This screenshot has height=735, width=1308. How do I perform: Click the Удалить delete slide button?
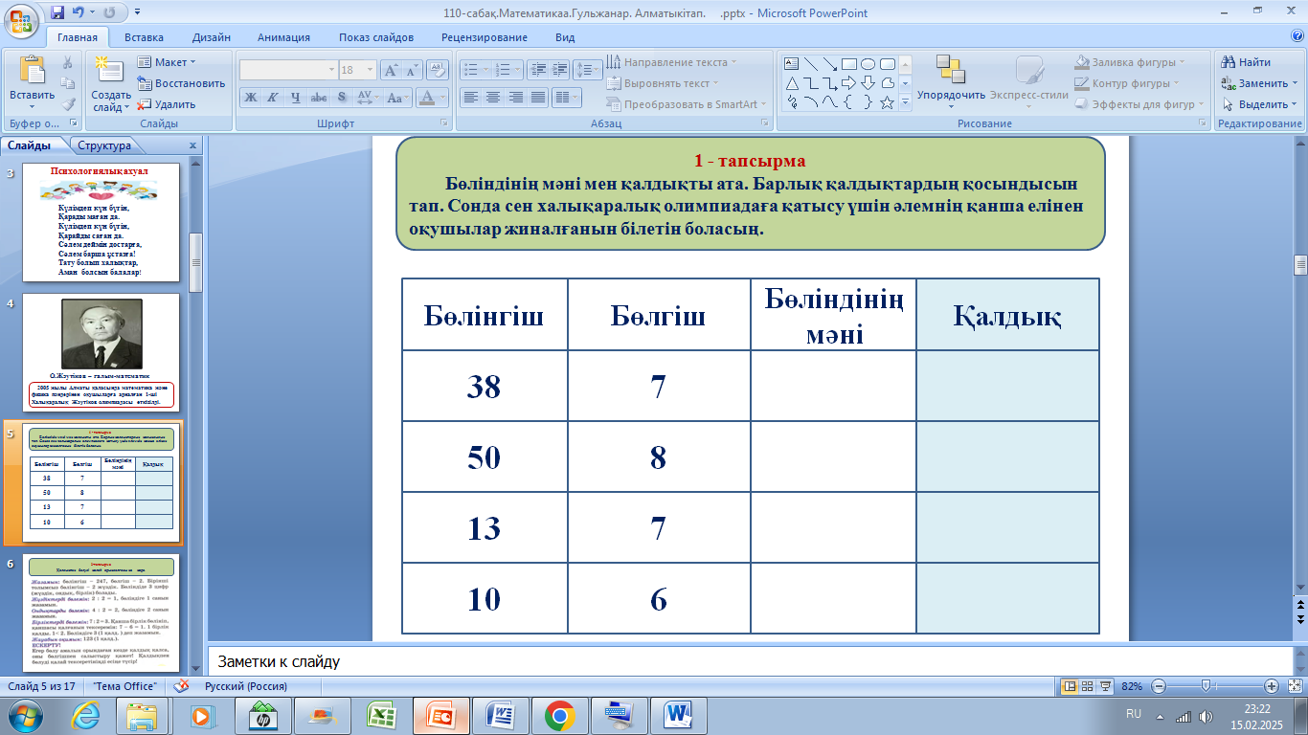tap(167, 104)
